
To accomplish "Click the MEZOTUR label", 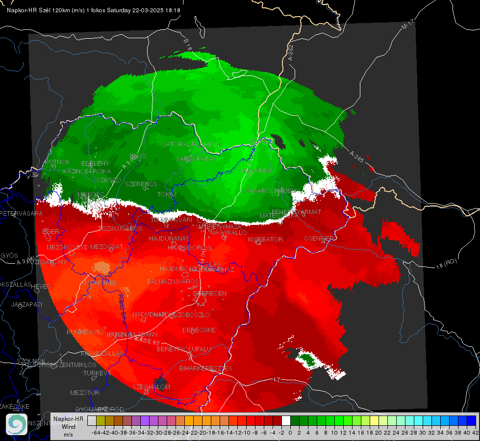I will [x=85, y=393].
